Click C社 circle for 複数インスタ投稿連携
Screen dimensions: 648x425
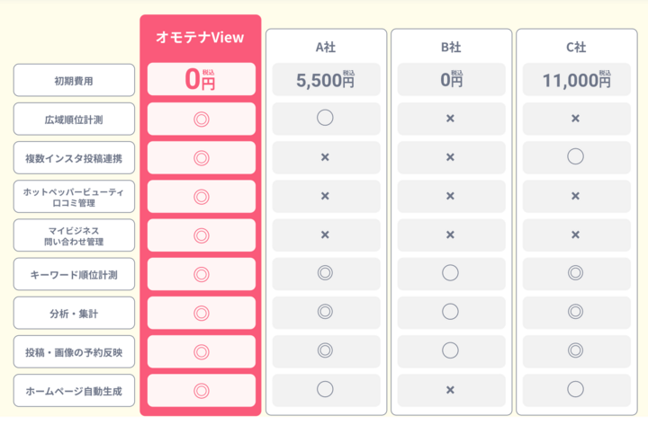pos(575,157)
